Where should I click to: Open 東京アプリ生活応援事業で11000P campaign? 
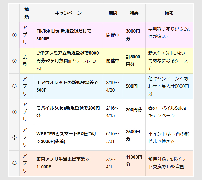(x=63, y=163)
